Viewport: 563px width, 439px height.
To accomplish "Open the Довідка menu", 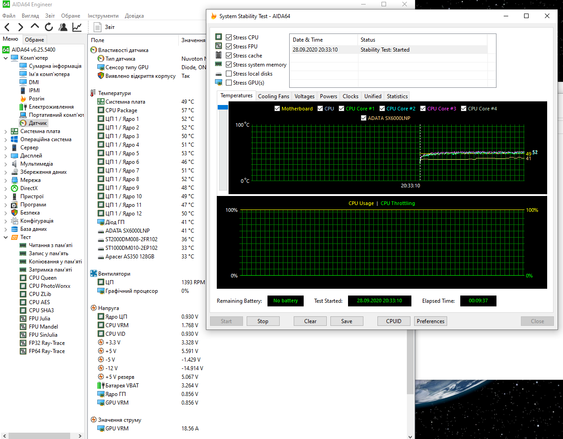I will click(134, 16).
